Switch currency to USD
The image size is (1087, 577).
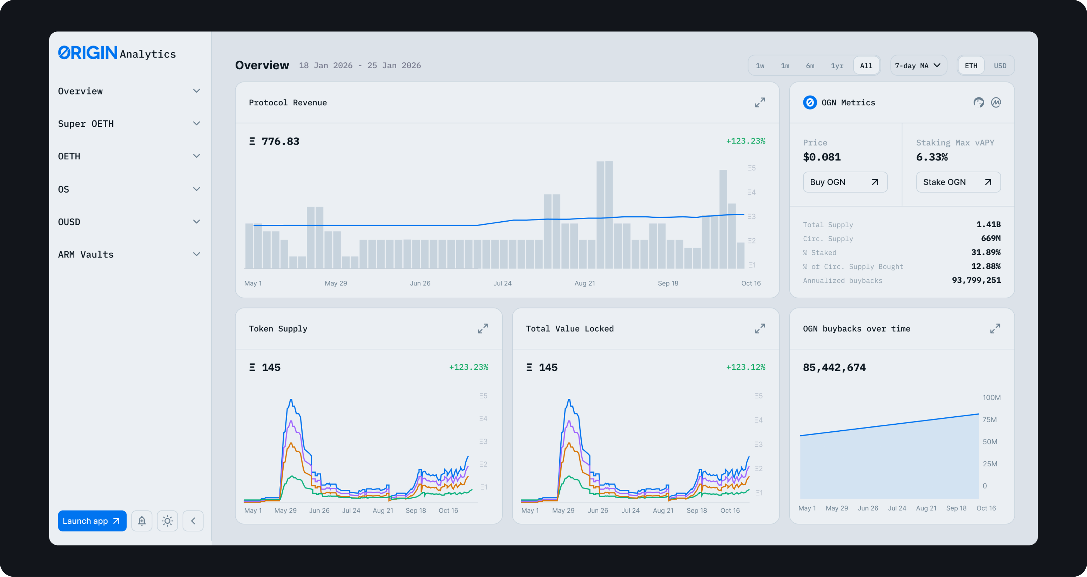[1000, 65]
